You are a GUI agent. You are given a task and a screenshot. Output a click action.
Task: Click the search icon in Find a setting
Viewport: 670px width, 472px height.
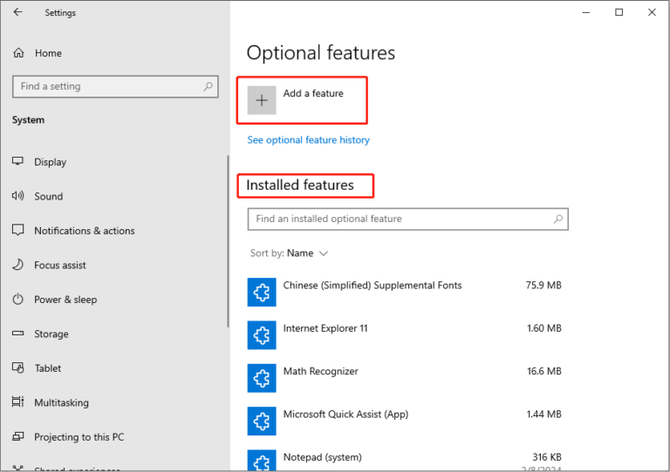pyautogui.click(x=209, y=86)
